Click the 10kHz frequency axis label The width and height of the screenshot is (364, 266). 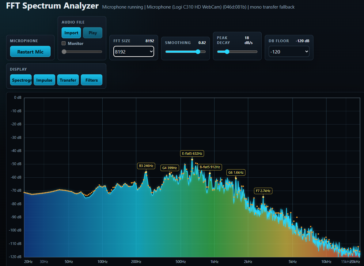point(326,262)
